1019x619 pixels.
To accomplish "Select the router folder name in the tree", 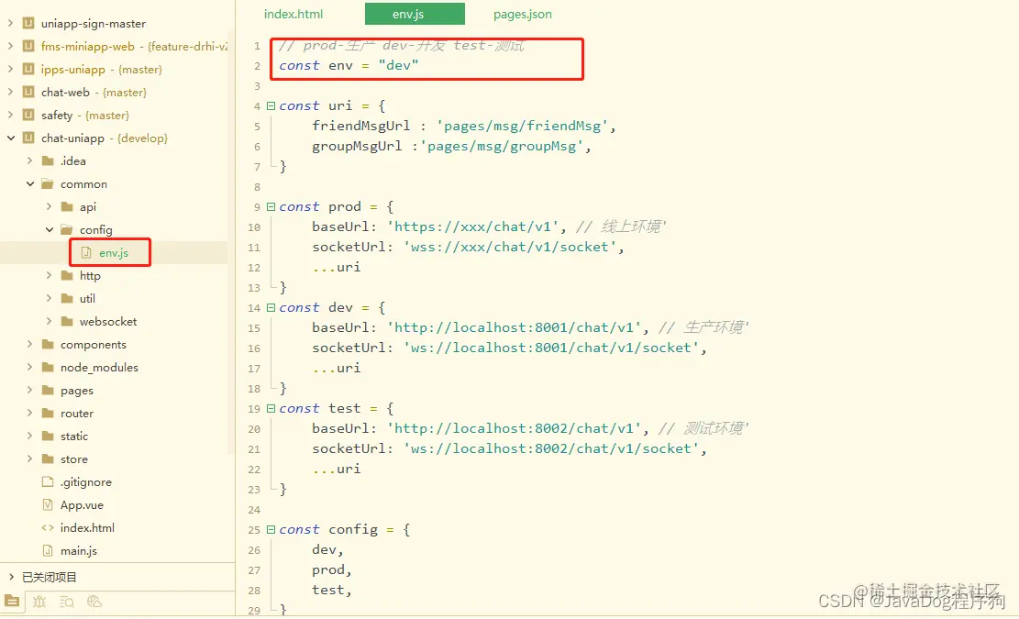I will pyautogui.click(x=77, y=413).
